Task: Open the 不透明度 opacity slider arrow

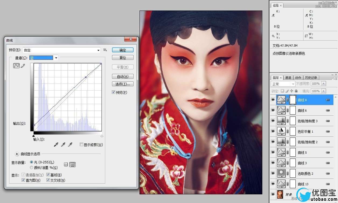Action: [323, 84]
